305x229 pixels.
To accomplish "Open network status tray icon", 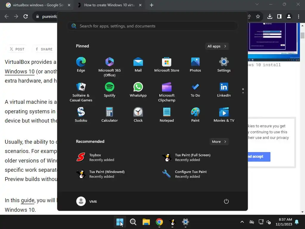I will click(261, 222).
